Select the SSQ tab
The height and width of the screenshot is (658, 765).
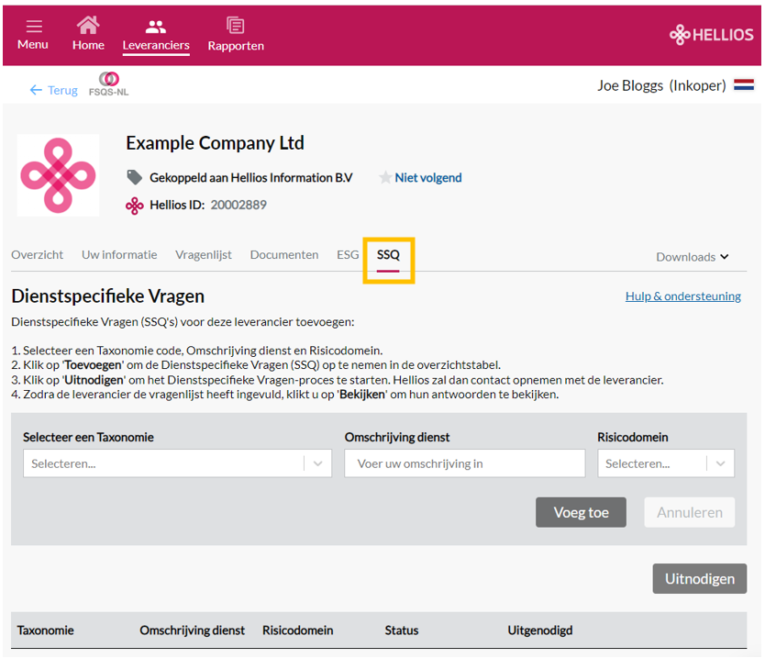tap(388, 255)
